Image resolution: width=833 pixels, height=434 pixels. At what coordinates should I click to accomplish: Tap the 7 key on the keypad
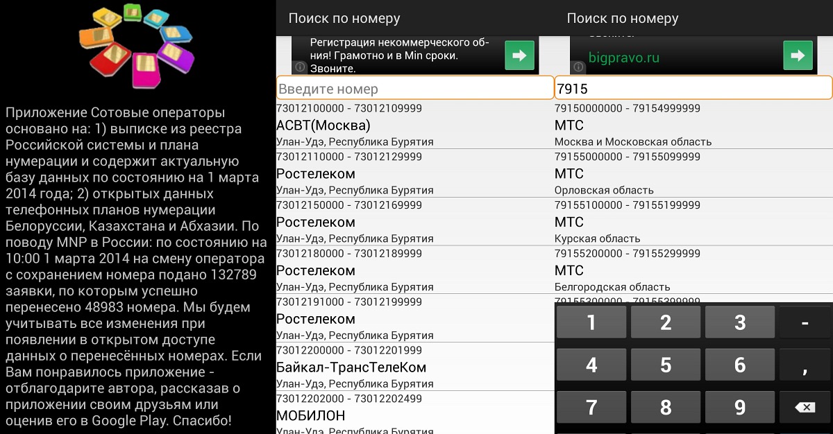point(591,407)
